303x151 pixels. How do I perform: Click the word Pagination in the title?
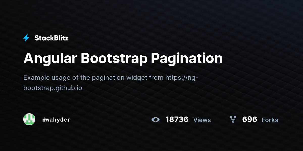click(x=187, y=58)
